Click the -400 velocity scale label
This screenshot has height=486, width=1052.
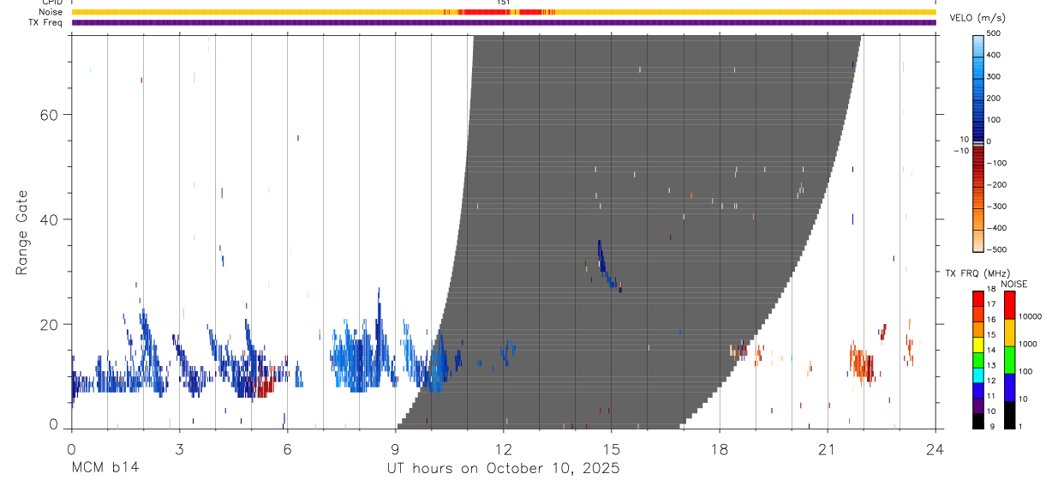tap(996, 228)
